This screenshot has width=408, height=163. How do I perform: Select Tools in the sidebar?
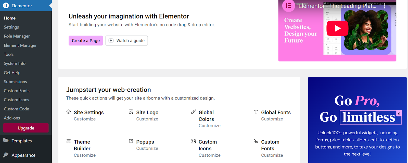point(9,54)
